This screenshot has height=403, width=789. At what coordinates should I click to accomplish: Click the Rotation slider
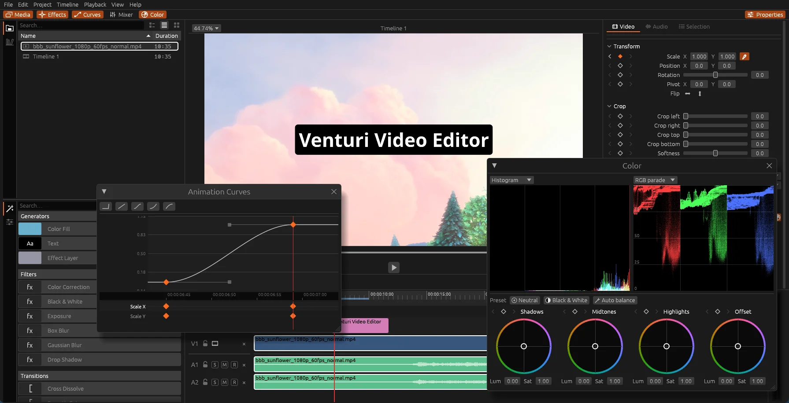pos(715,75)
